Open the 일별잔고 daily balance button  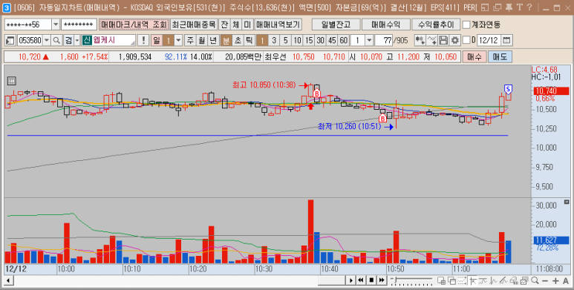(336, 24)
